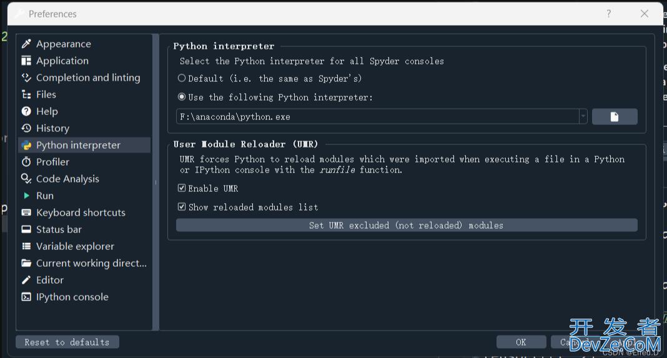Image resolution: width=667 pixels, height=358 pixels.
Task: Open the Status bar settings entry
Action: click(84, 229)
